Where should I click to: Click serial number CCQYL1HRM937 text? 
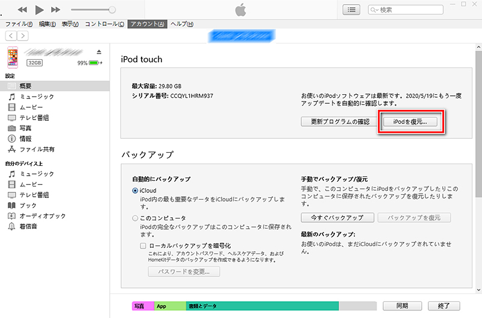(x=192, y=96)
